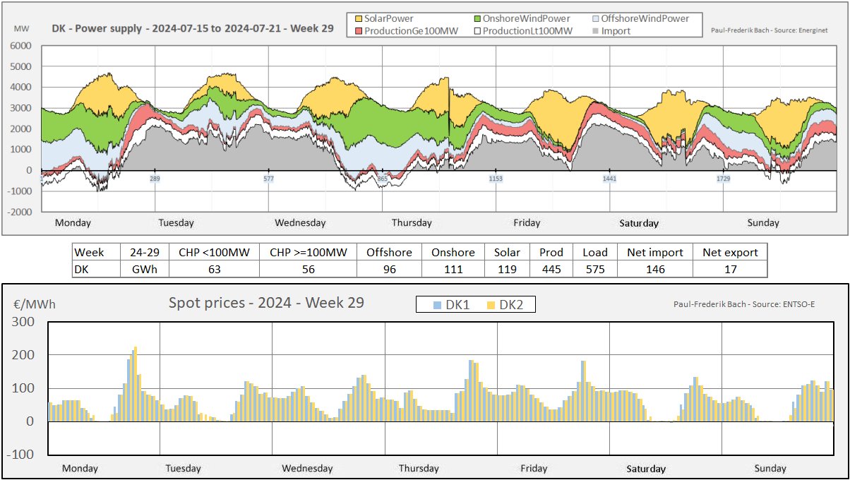Click the Load value 575 cell
850x480 pixels.
click(595, 269)
